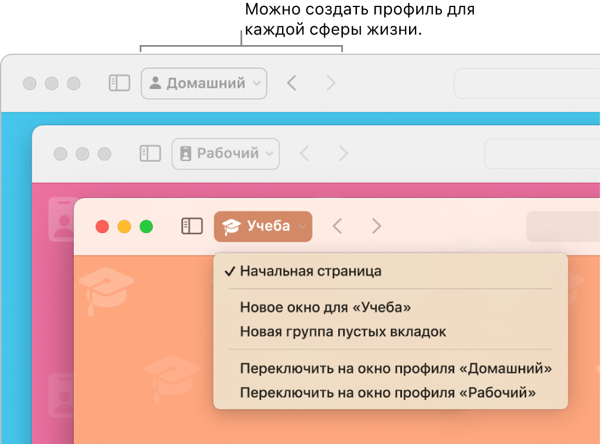Toggle sidebar in the Рабочий window
This screenshot has width=601, height=444.
click(x=150, y=153)
